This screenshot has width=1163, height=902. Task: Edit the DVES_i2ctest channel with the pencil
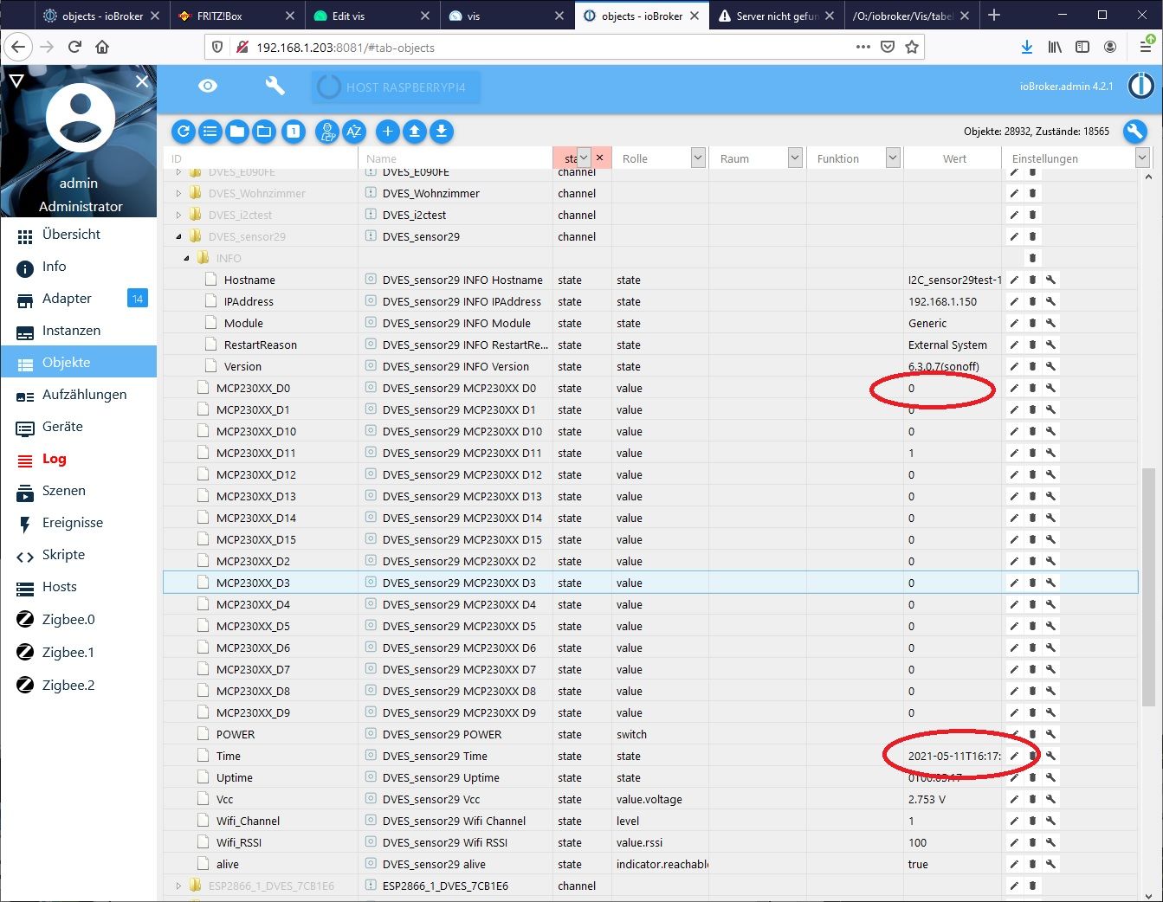click(1014, 215)
